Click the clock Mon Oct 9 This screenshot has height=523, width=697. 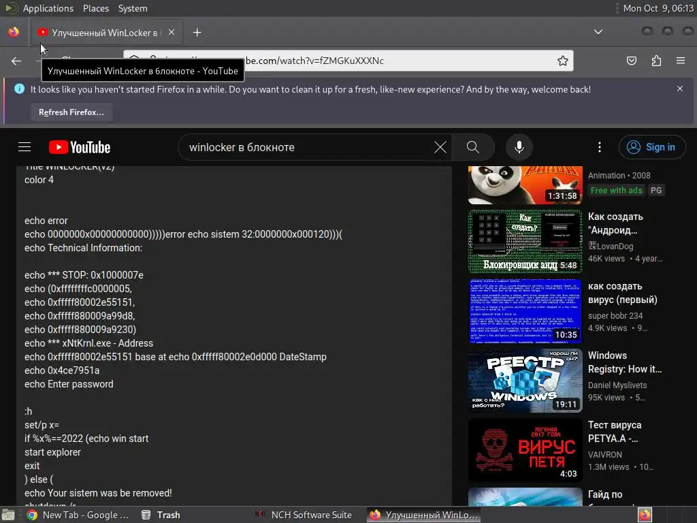point(658,8)
